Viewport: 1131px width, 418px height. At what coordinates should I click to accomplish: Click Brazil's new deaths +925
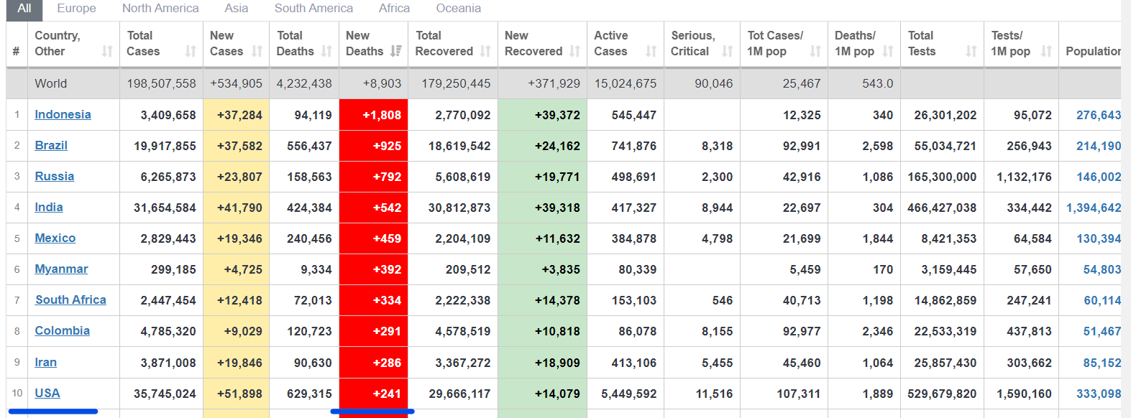pos(374,146)
